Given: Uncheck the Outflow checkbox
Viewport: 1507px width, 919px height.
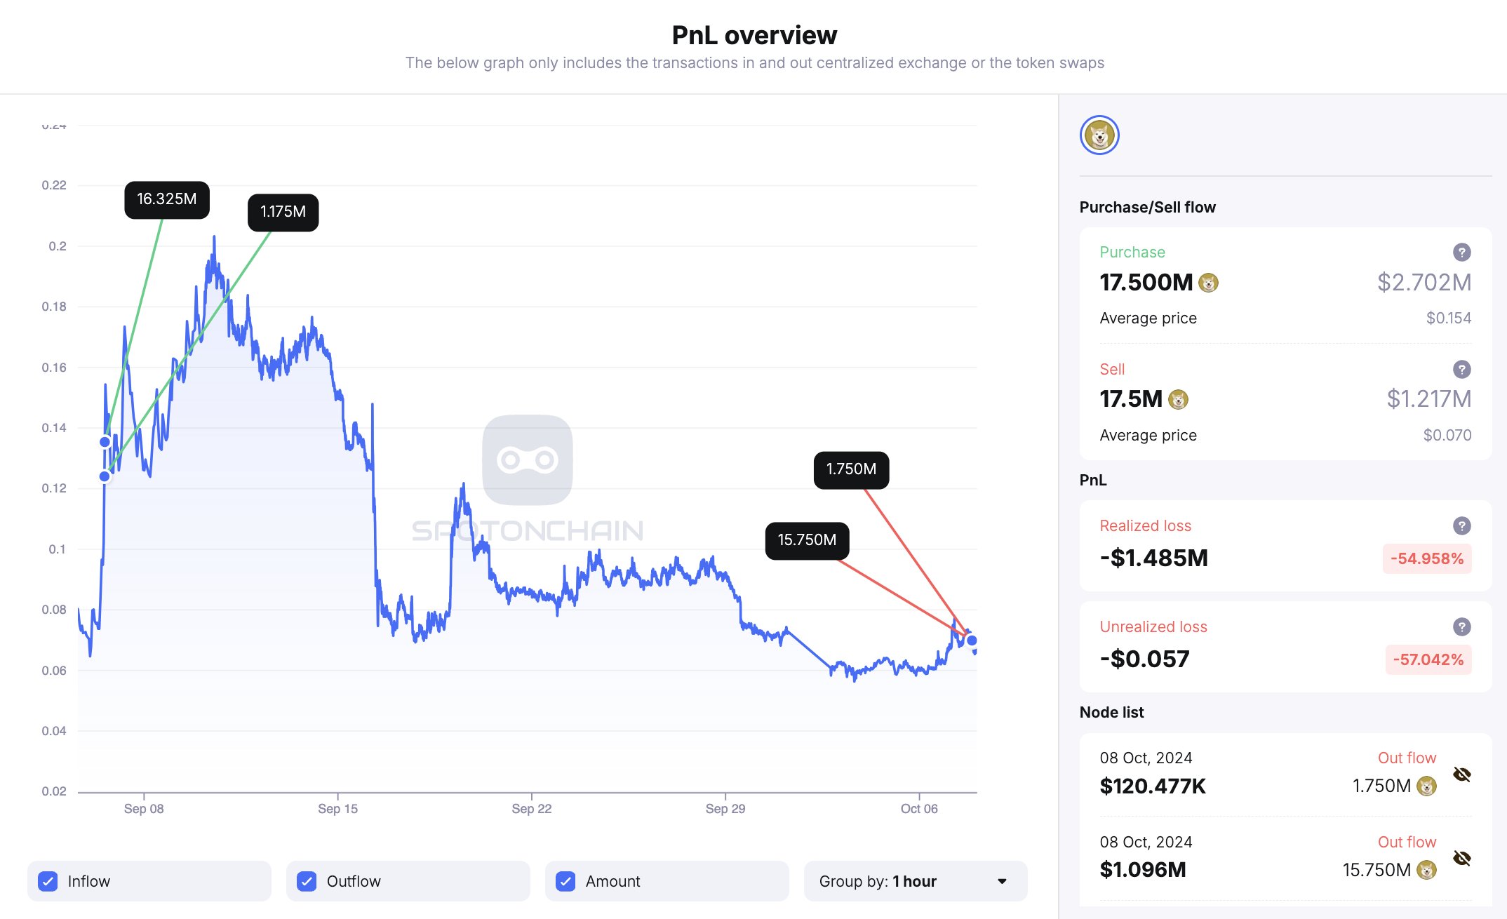Looking at the screenshot, I should (x=307, y=881).
